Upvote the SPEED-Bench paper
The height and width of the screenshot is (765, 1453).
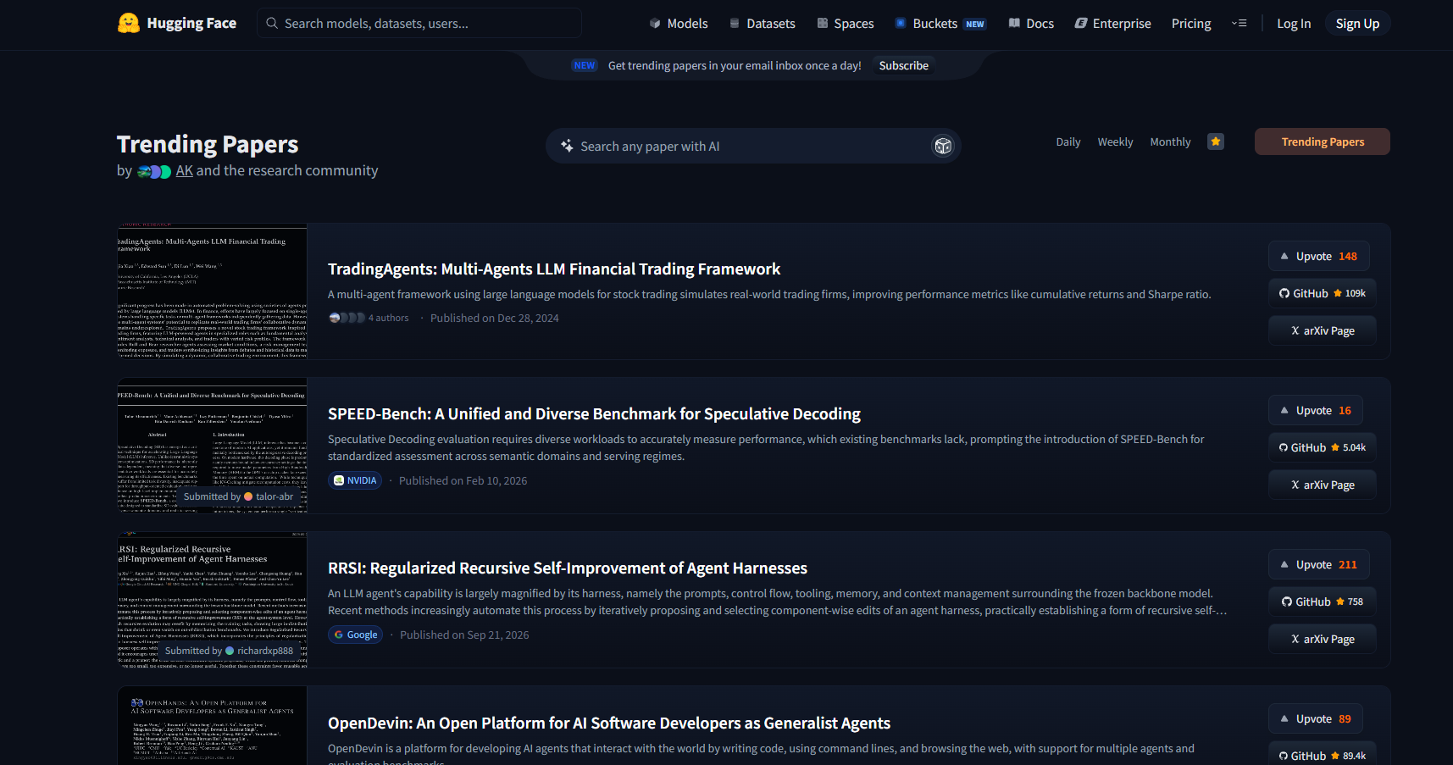pyautogui.click(x=1315, y=410)
